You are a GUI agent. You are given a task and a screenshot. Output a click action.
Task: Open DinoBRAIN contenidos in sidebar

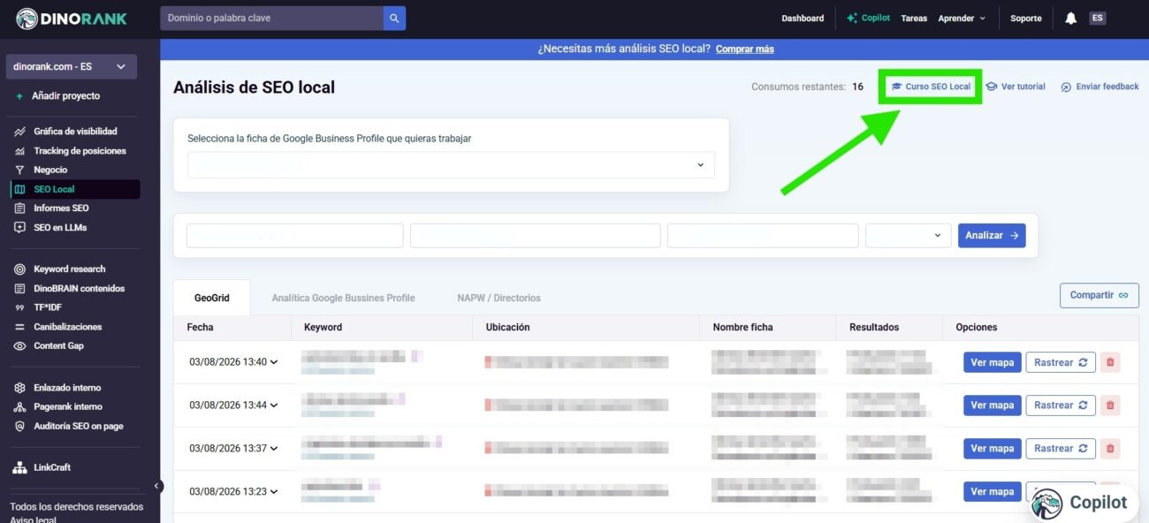click(79, 289)
